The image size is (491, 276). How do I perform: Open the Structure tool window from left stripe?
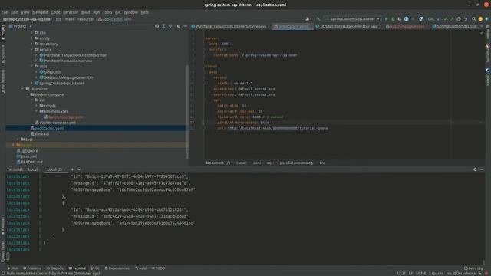3,54
